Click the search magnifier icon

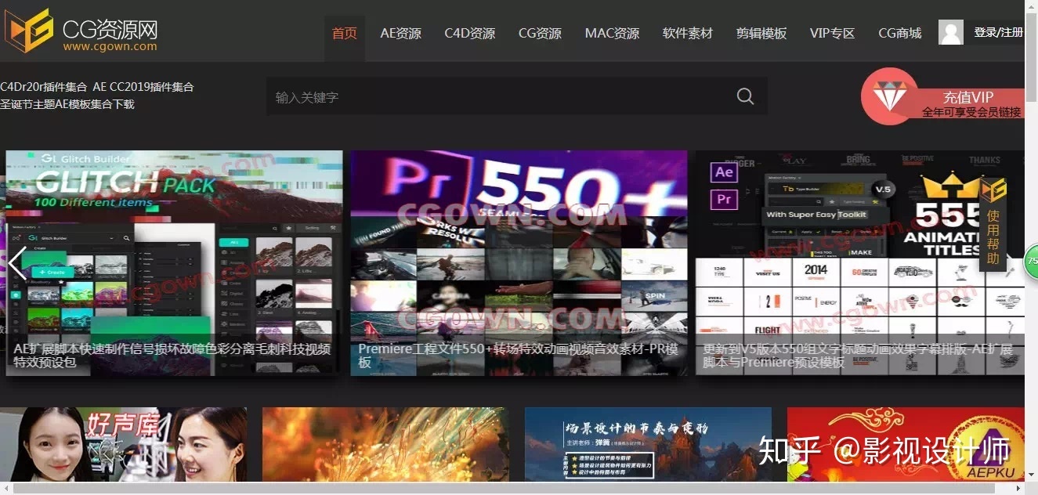(x=745, y=96)
